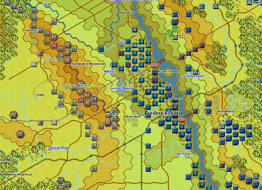Image resolution: width=262 pixels, height=190 pixels.
Task: Select yellow-slash Union counter north of Lacey
Action: 202,7
